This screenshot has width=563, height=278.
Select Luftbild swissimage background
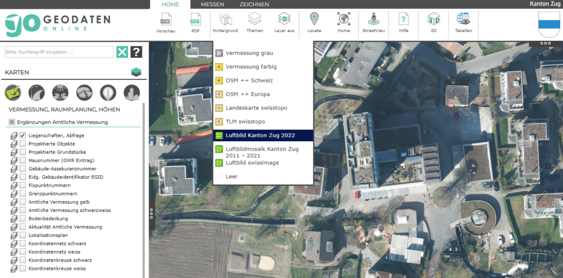tap(252, 163)
